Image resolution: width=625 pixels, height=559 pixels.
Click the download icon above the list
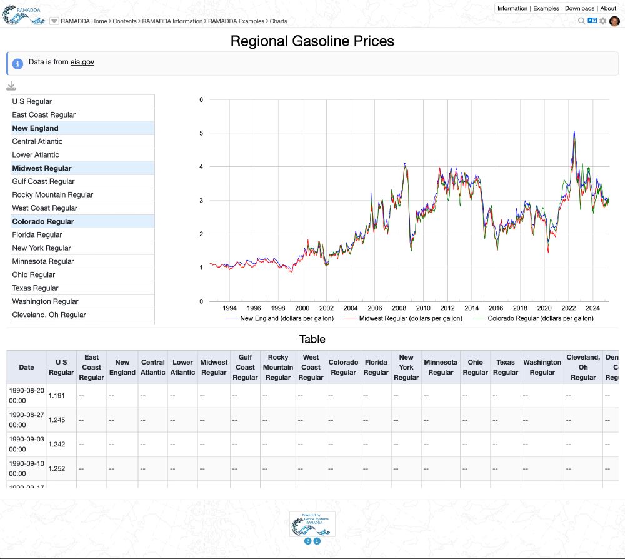(x=11, y=86)
